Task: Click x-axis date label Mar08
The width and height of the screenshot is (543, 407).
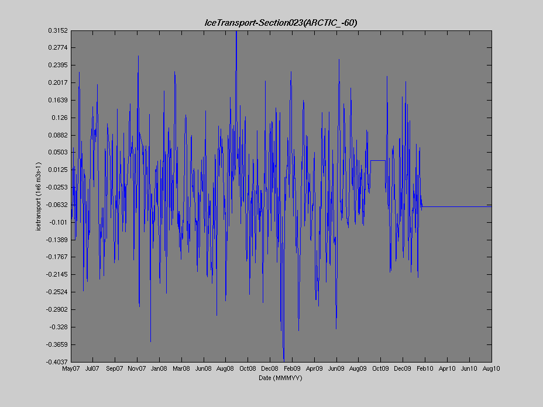Action: pyautogui.click(x=181, y=368)
